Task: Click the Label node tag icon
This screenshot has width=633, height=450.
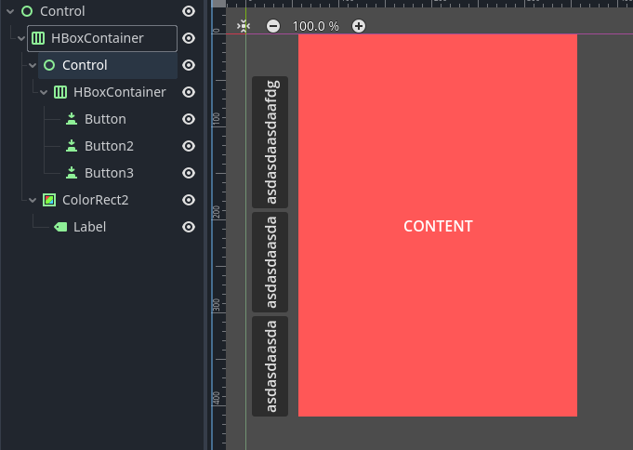Action: click(60, 227)
